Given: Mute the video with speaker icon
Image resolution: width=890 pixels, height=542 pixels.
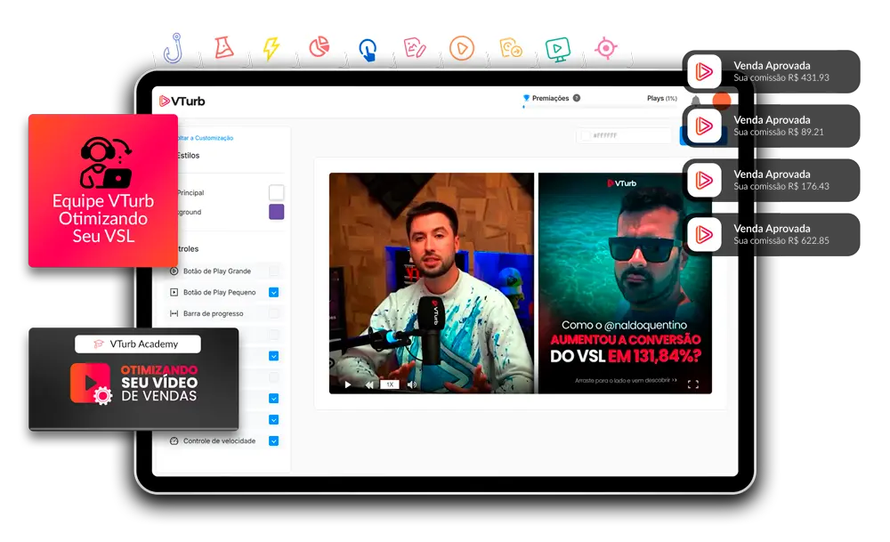Looking at the screenshot, I should [x=412, y=384].
